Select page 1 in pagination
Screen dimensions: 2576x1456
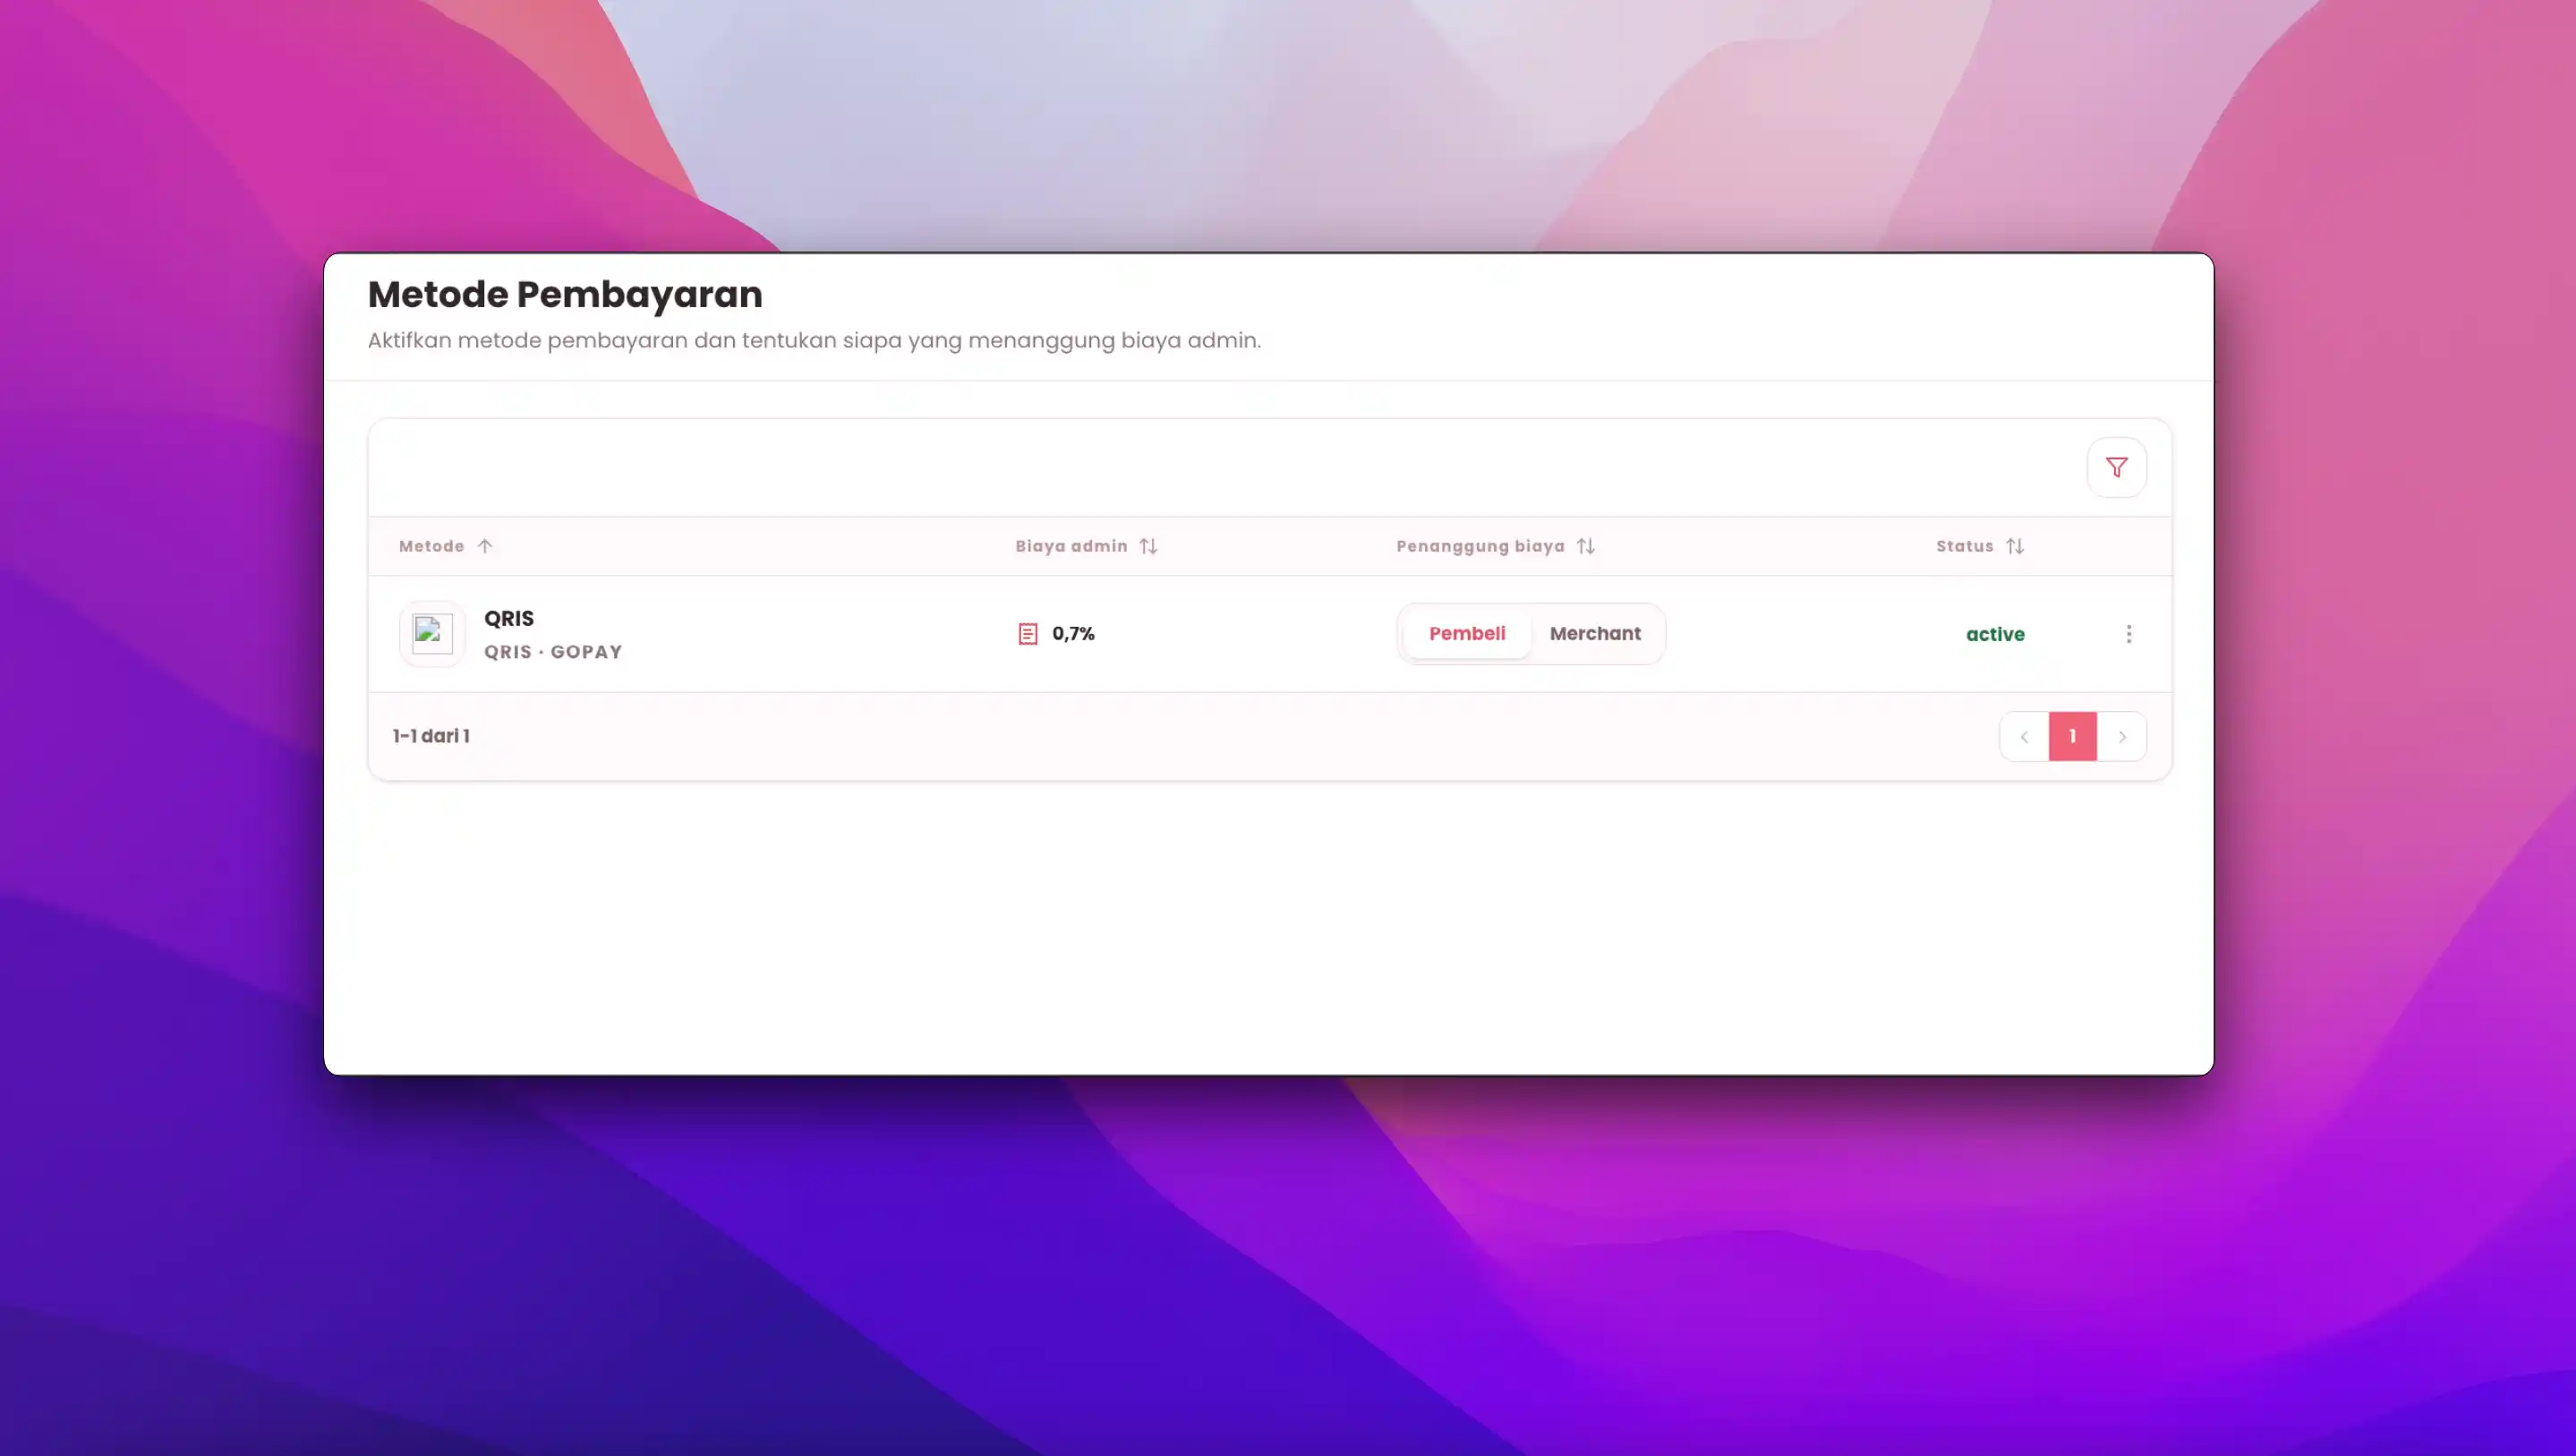(x=2072, y=736)
